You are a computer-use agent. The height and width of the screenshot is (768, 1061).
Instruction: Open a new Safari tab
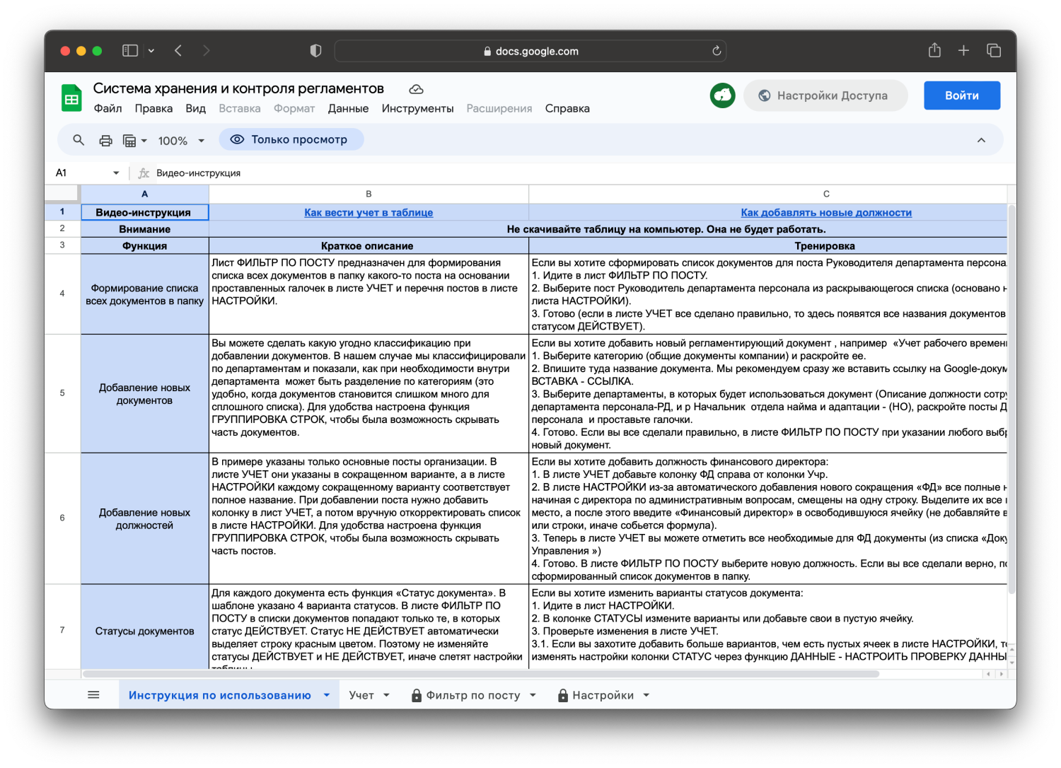pos(963,51)
